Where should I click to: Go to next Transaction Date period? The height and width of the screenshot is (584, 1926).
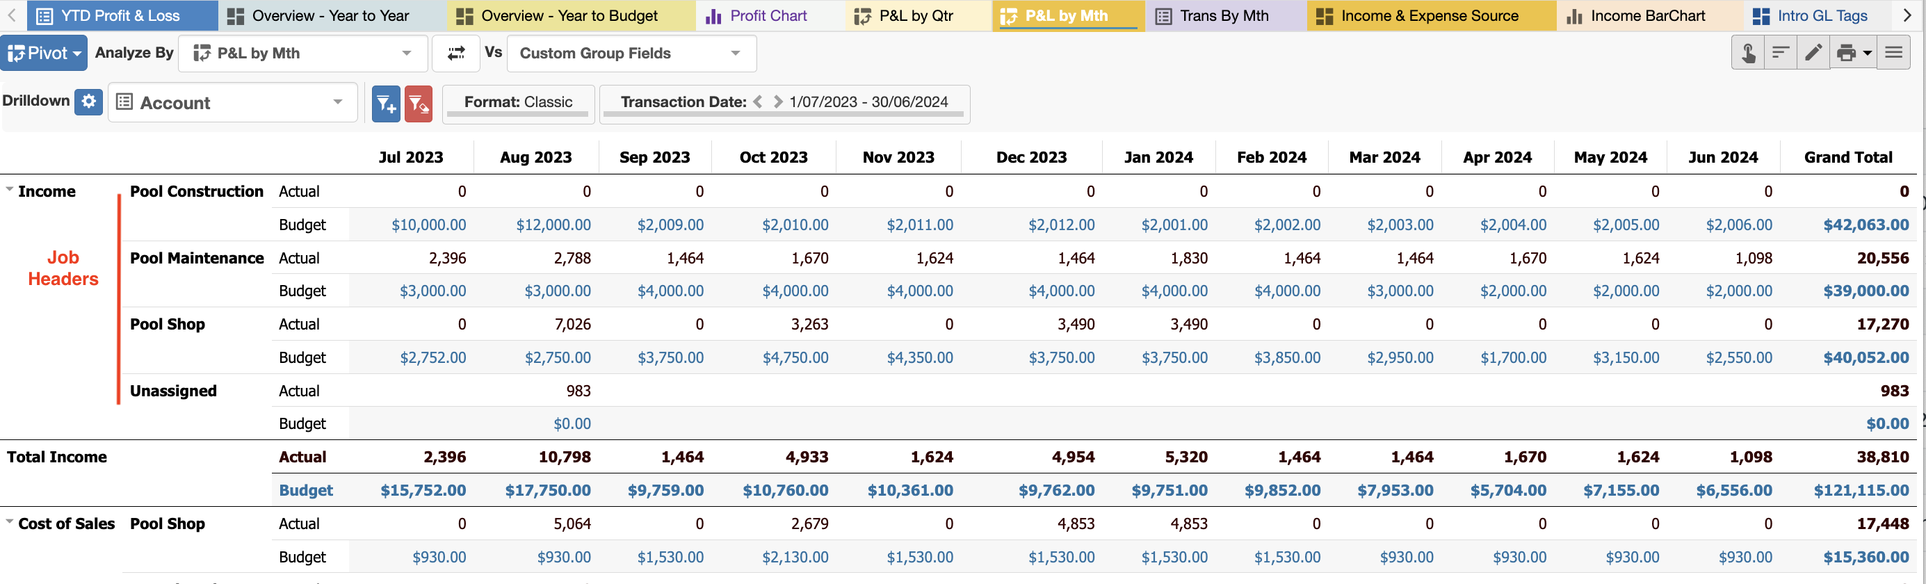(x=777, y=102)
